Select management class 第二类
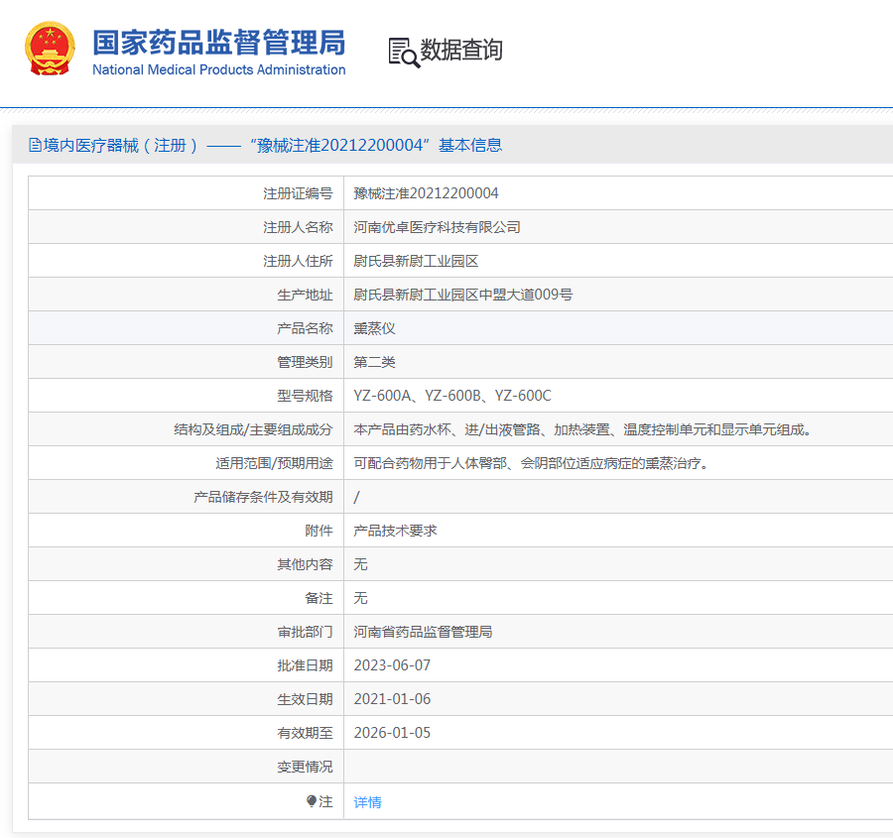Image resolution: width=893 pixels, height=838 pixels. click(374, 362)
